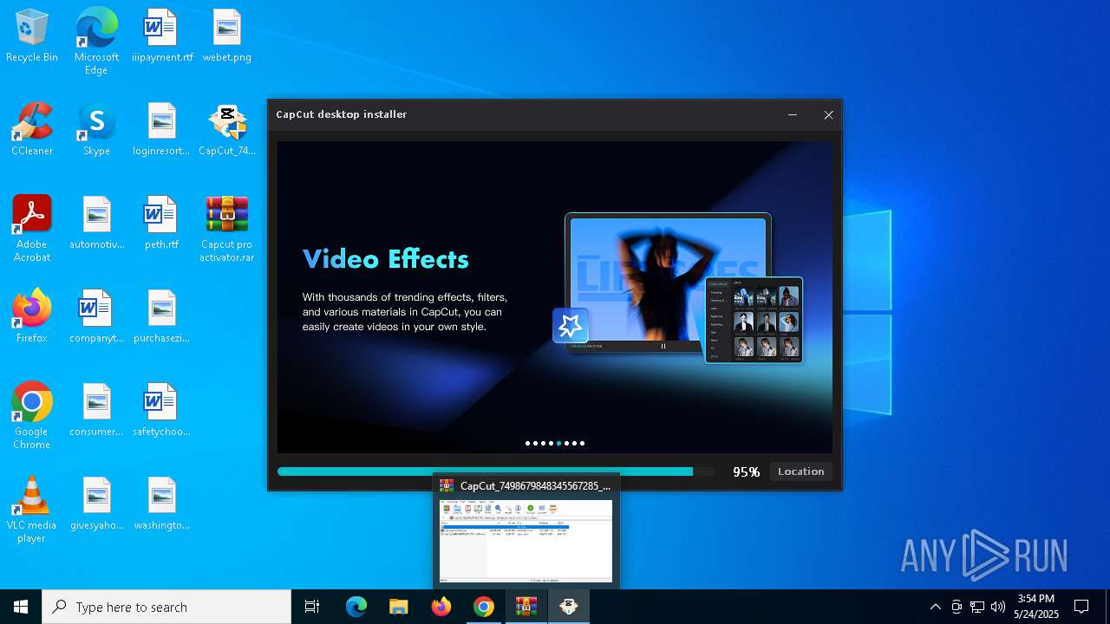Select the first slideshow dot indicator
This screenshot has height=624, width=1110.
(x=527, y=443)
